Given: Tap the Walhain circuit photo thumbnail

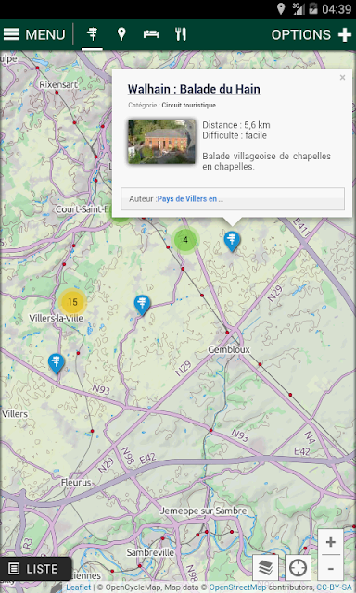Looking at the screenshot, I should coord(161,142).
